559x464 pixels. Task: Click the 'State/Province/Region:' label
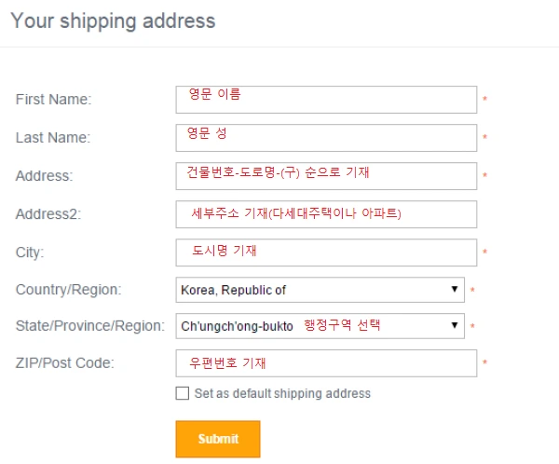coord(90,326)
